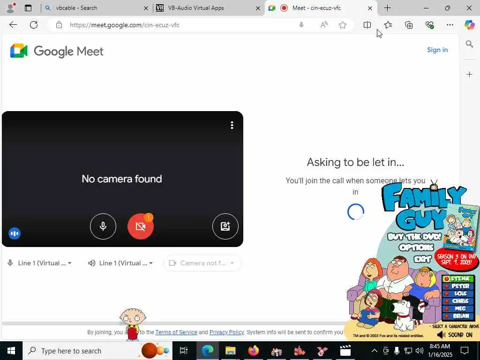Viewport: 480px width, 360px height.
Task: Open split screen view button
Action: click(367, 25)
